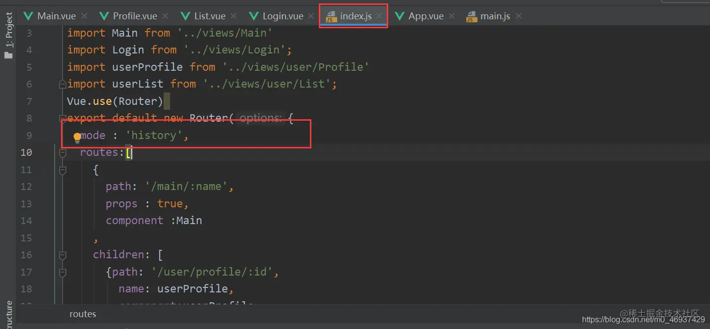
Task: Click the Vue icon on Profile.vue tab
Action: click(104, 16)
